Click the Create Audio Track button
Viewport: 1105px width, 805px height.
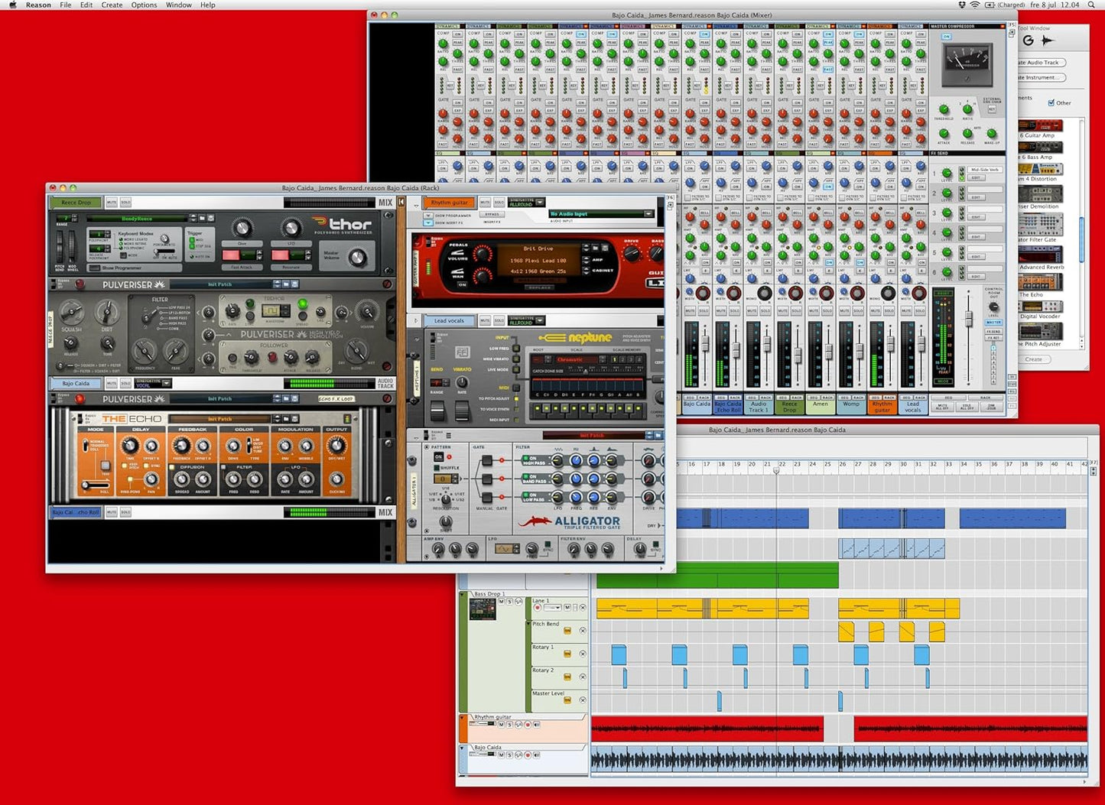tap(1042, 62)
